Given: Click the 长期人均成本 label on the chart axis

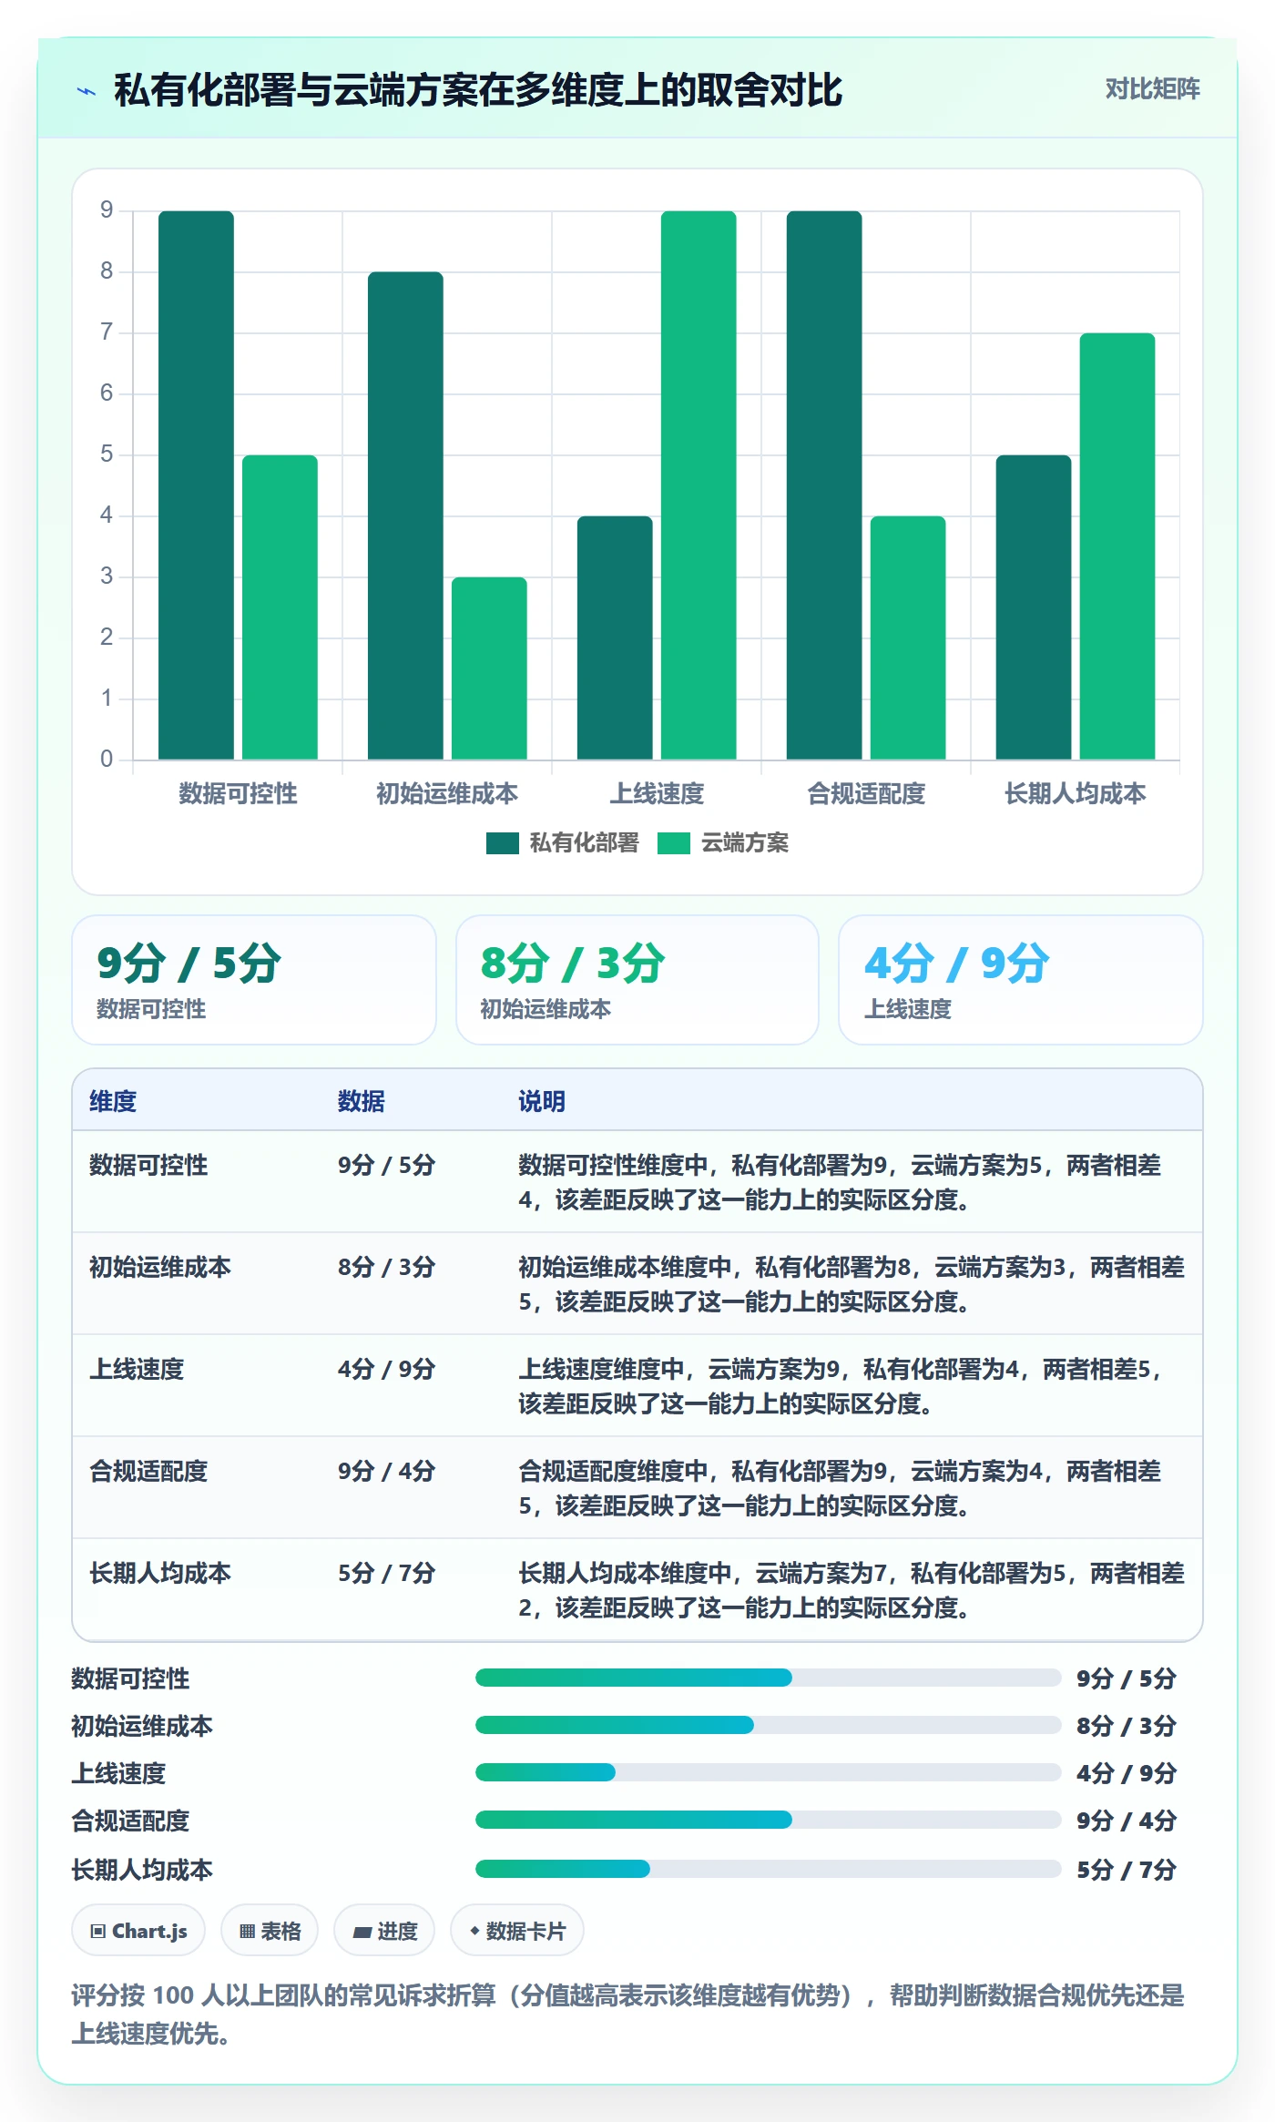Looking at the screenshot, I should pos(1076,793).
